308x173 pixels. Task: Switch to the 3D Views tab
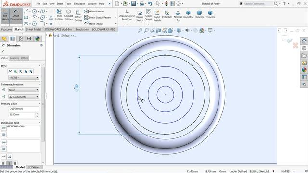click(x=34, y=167)
